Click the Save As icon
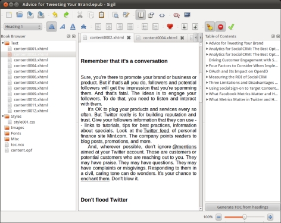This screenshot has height=223, width=281. click(41, 15)
